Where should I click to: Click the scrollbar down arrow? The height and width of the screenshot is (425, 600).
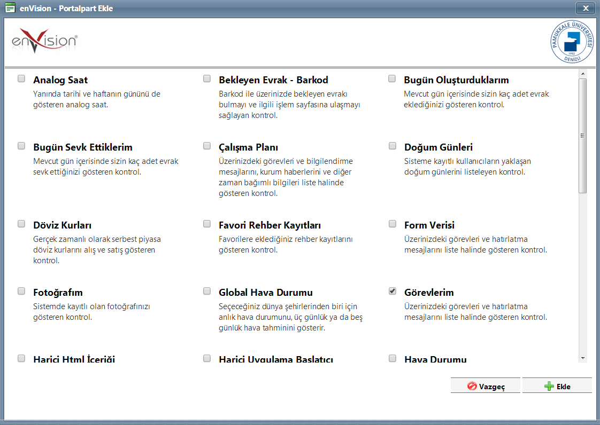coord(583,358)
